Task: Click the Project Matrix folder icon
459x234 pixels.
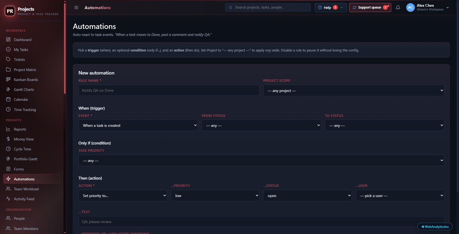Action: pos(8,69)
